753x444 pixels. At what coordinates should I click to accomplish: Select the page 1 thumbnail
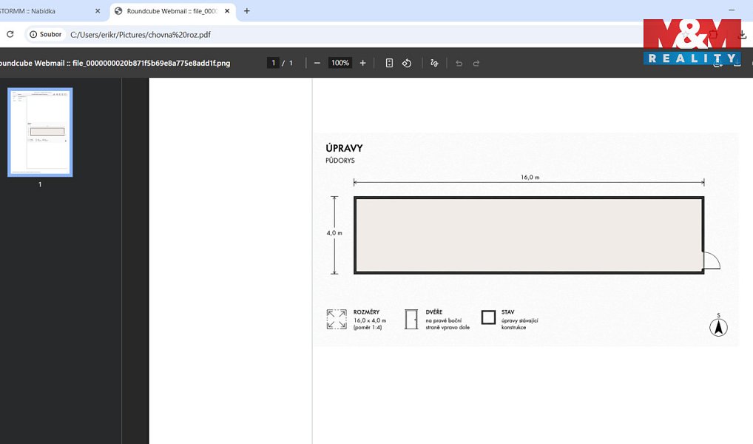40,132
